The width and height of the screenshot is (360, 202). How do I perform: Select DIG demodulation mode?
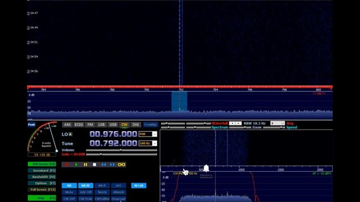point(136,125)
